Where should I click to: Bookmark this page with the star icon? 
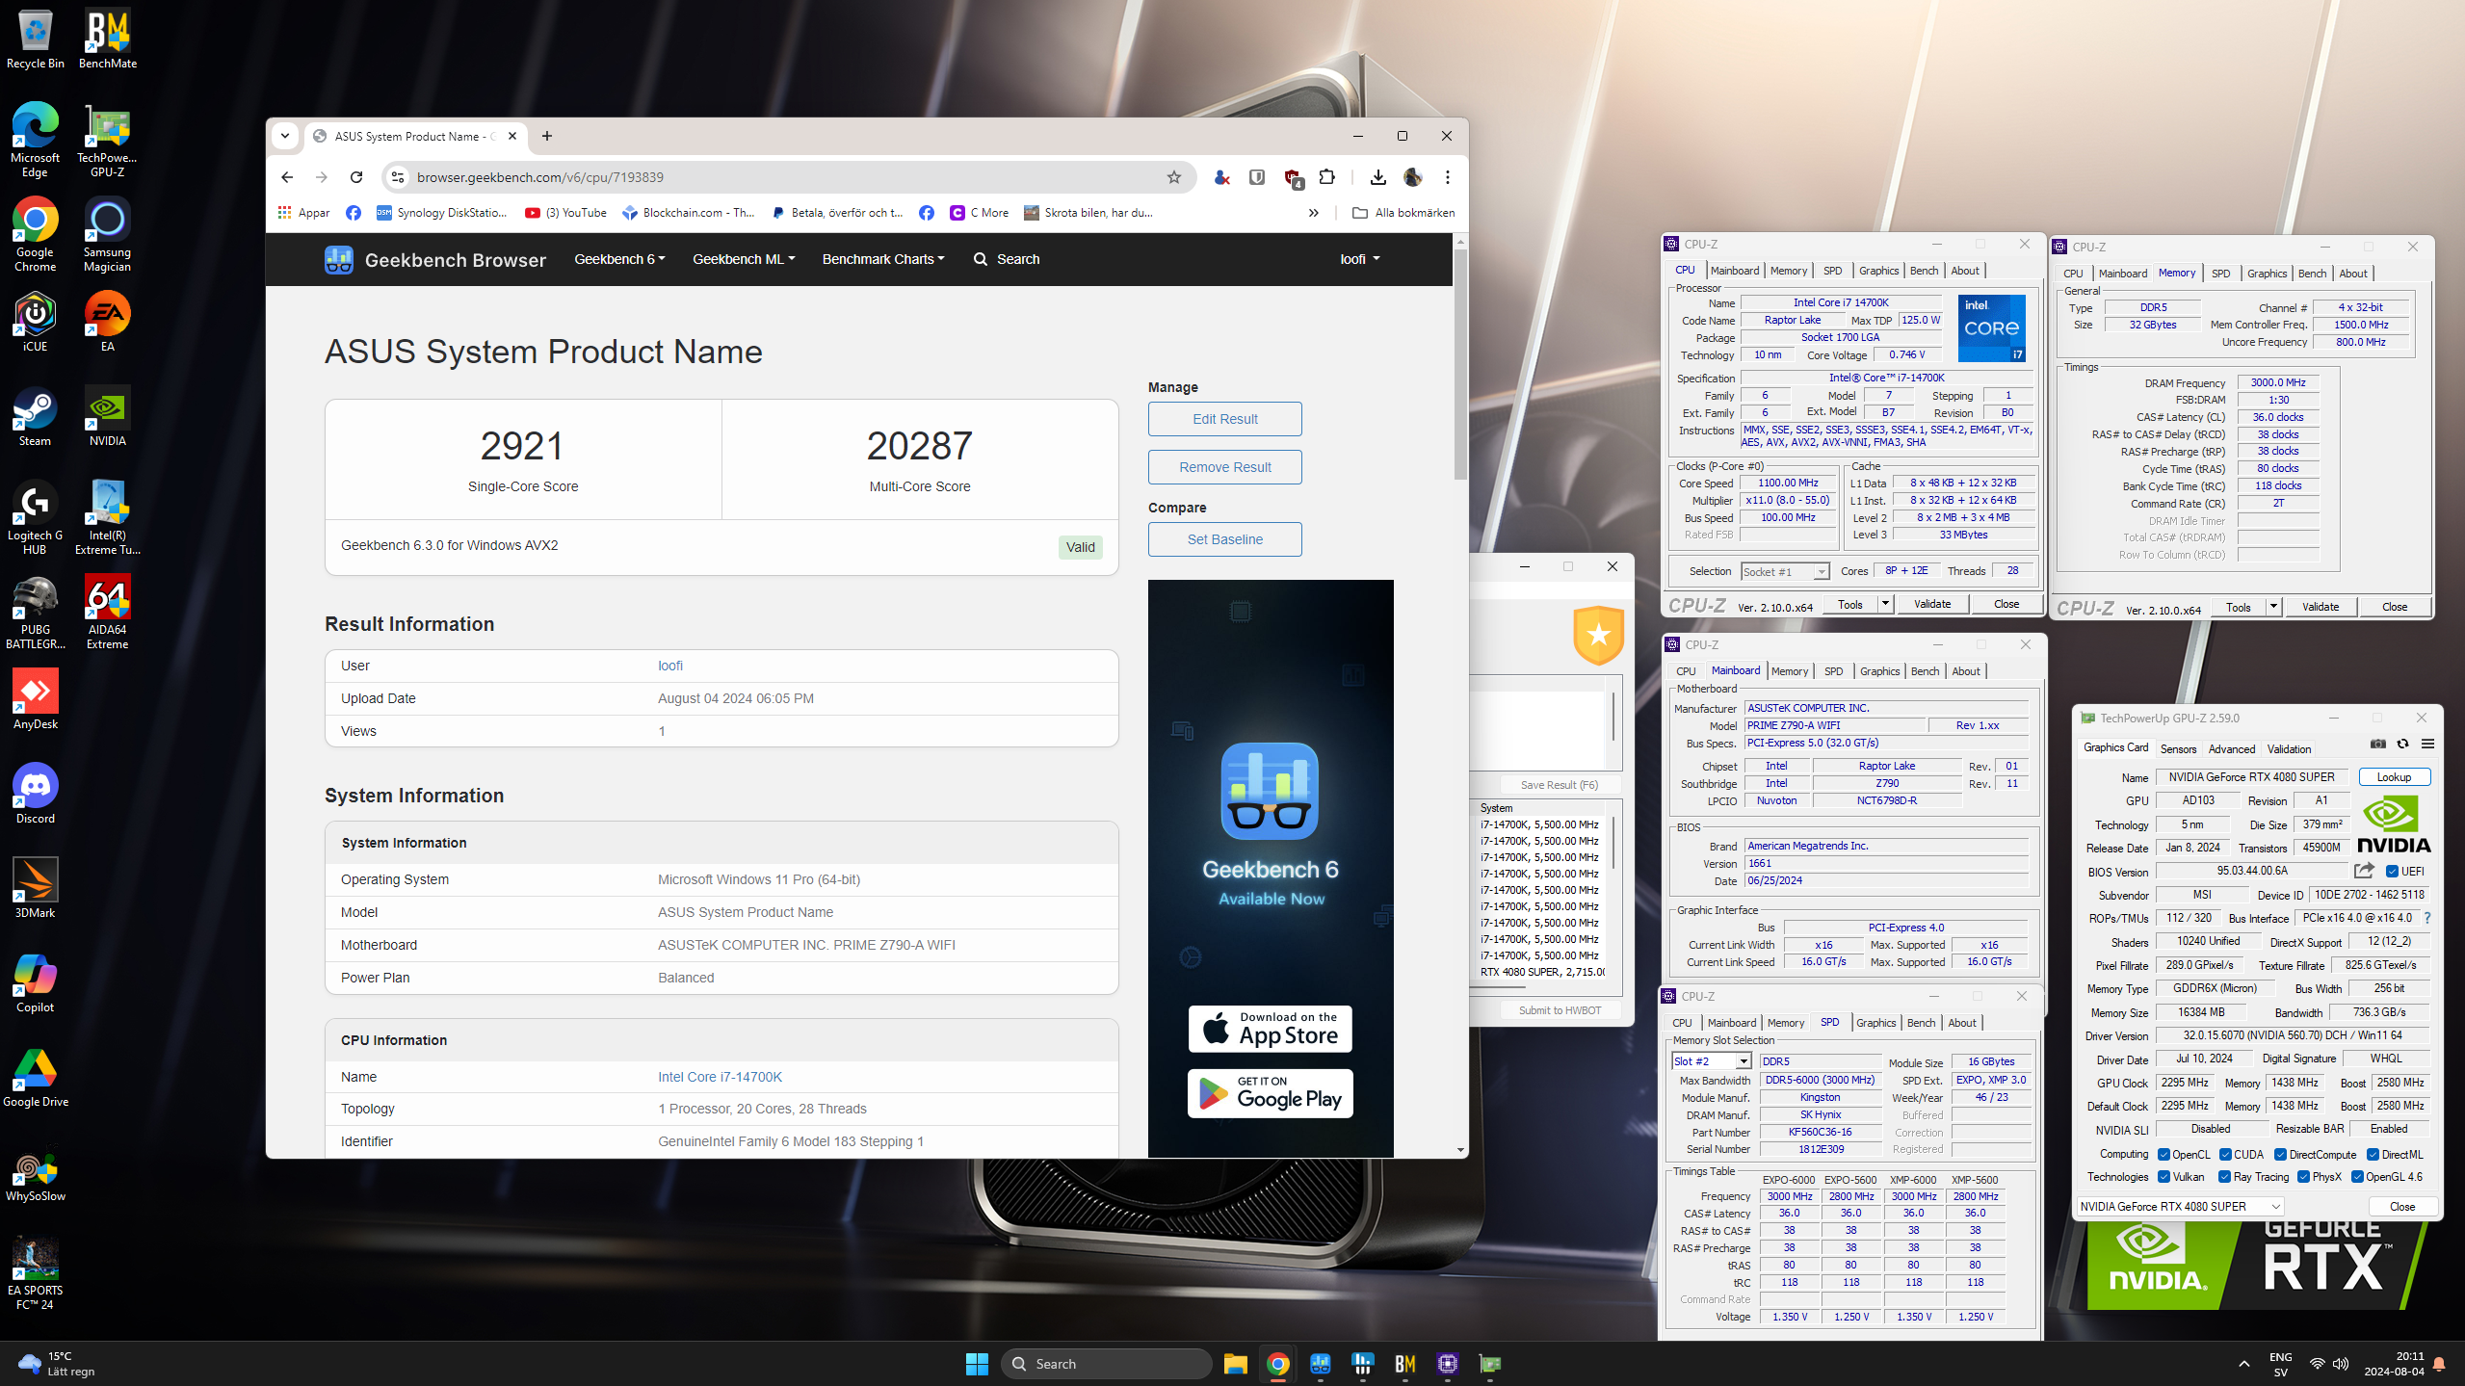[x=1173, y=177]
